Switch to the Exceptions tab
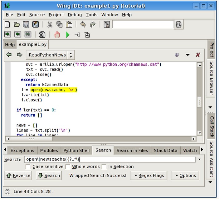Screen dimensions: 219x199 [22, 151]
